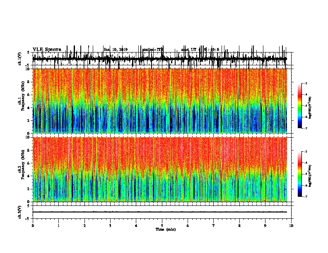Click the "station=ITR" header text
Screen dimensions: 328x253
(x=153, y=50)
